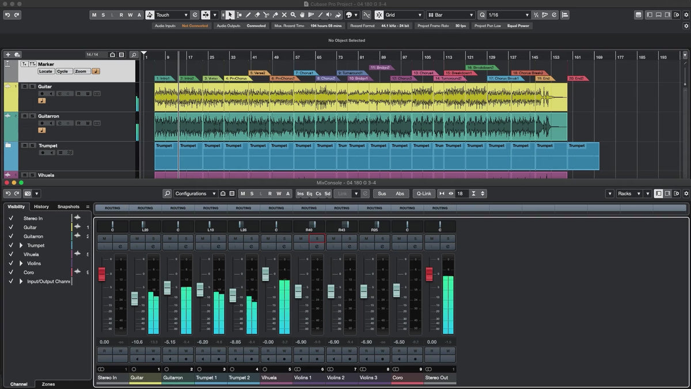Viewport: 691px width, 389px height.
Task: Mute the Guitar mixer channel
Action: [137, 239]
